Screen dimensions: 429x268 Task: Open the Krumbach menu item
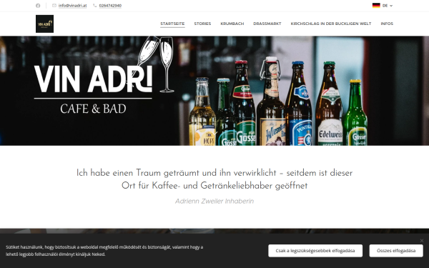click(232, 24)
